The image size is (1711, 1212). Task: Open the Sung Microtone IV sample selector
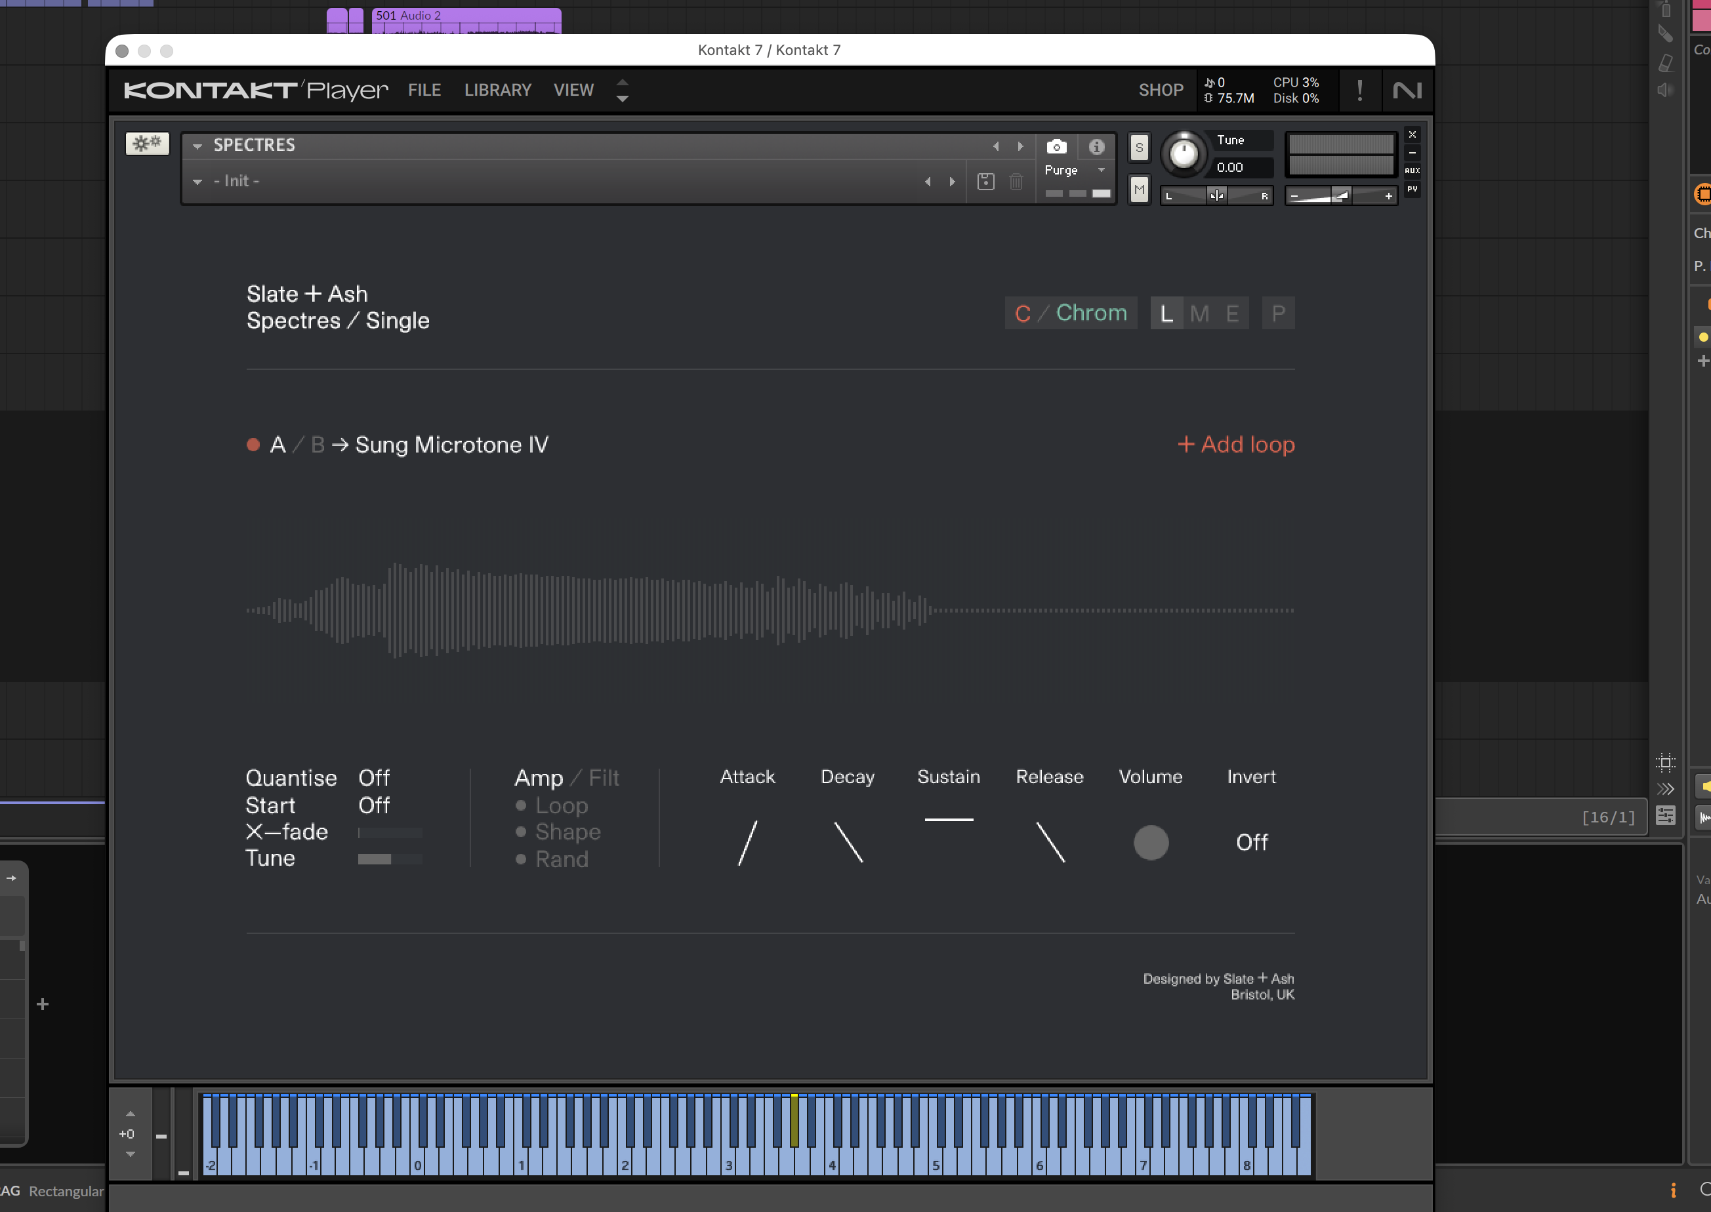[451, 445]
